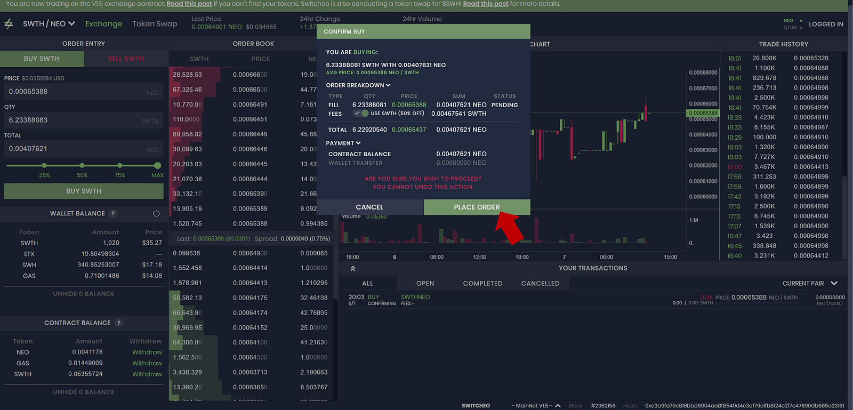The width and height of the screenshot is (853, 410).
Task: Cancel the Confirm Buy dialog
Action: 369,207
